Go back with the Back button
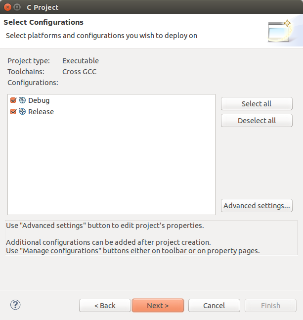Viewport: 303px width, 320px height. click(x=105, y=306)
